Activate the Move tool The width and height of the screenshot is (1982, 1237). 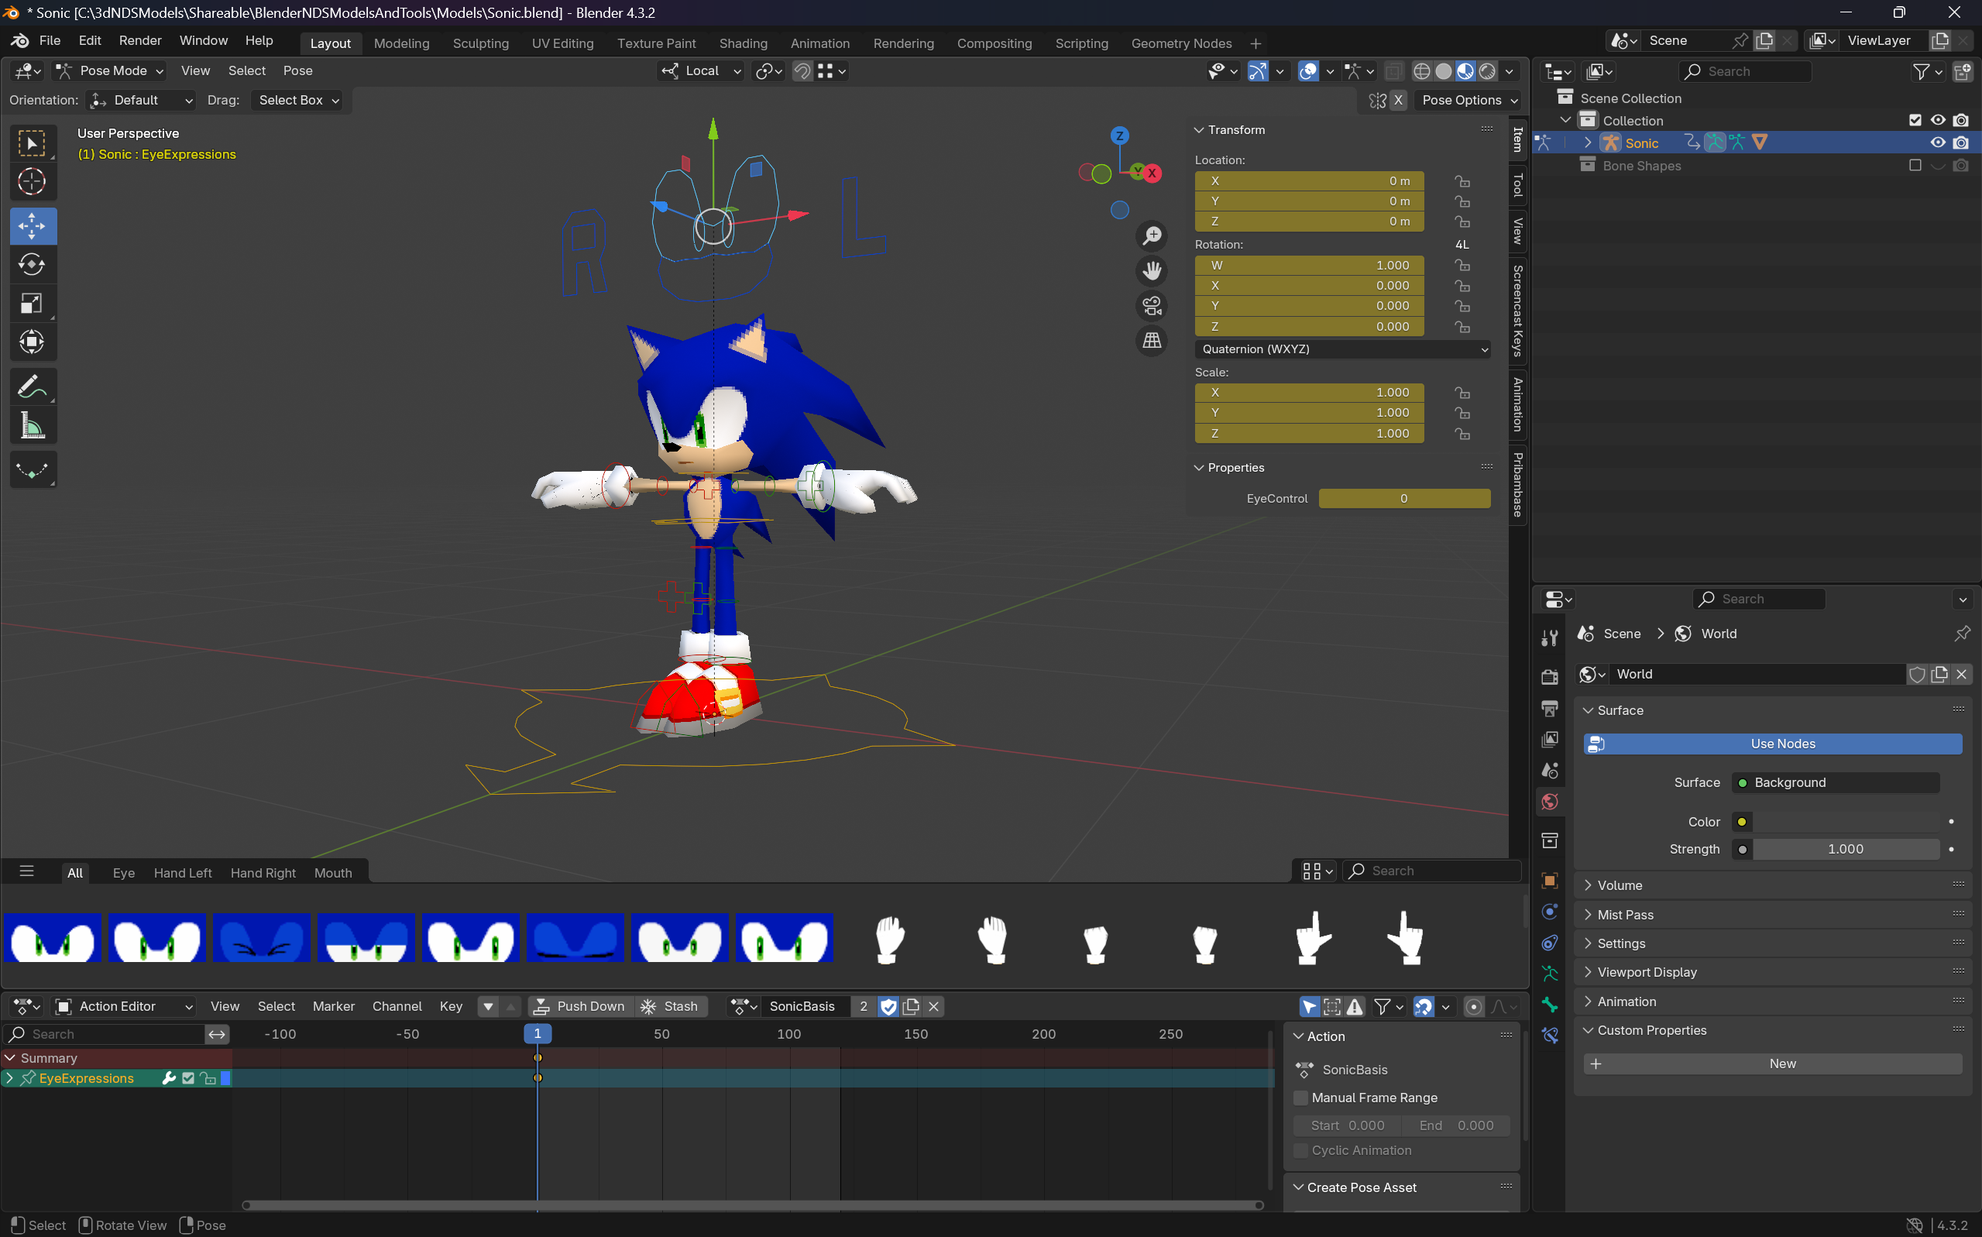coord(32,227)
